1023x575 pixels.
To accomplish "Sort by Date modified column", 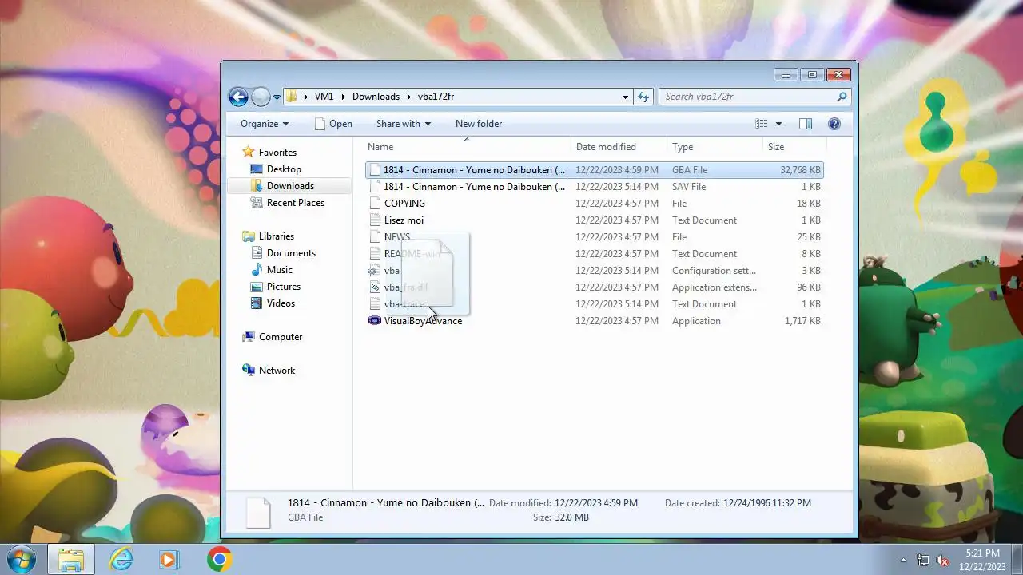I will click(x=619, y=147).
